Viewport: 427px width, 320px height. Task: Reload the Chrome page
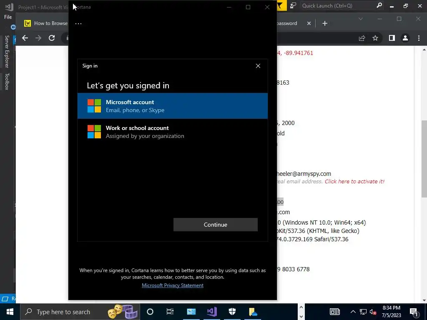52,38
